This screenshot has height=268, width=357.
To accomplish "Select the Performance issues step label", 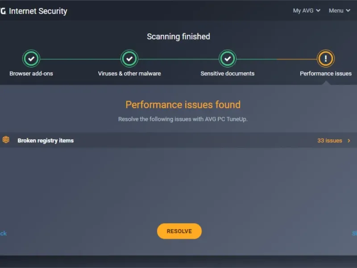I will (326, 73).
